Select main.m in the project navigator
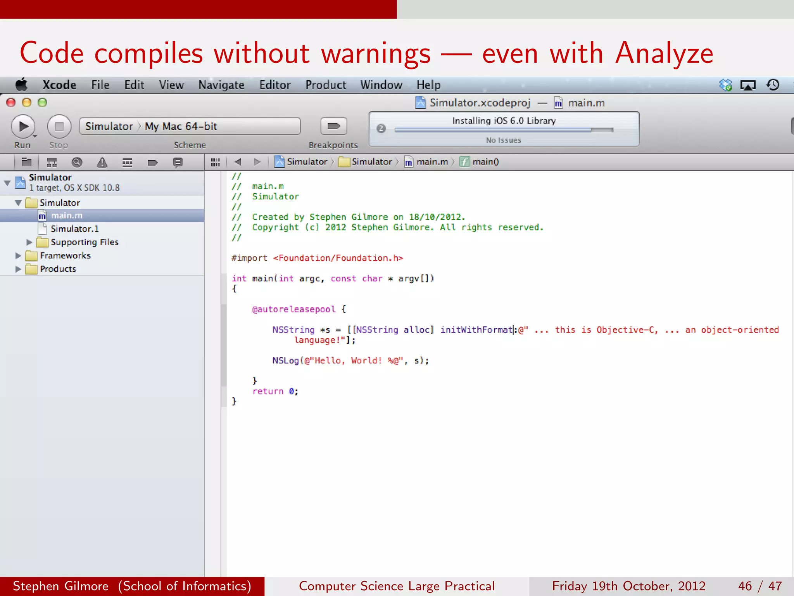 [x=102, y=215]
